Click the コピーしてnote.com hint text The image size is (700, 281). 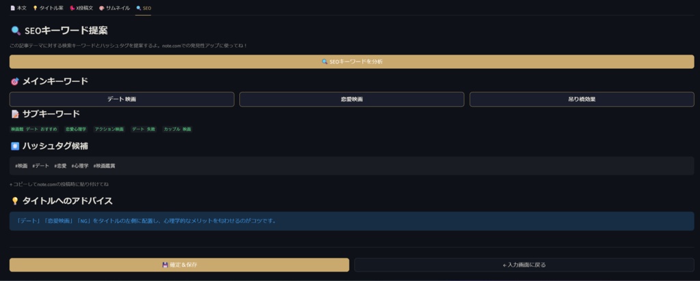click(x=59, y=184)
